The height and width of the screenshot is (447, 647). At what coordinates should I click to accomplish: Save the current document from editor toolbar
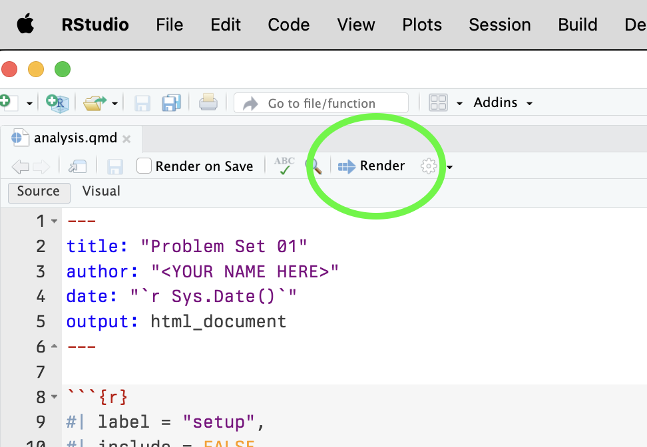tap(114, 166)
